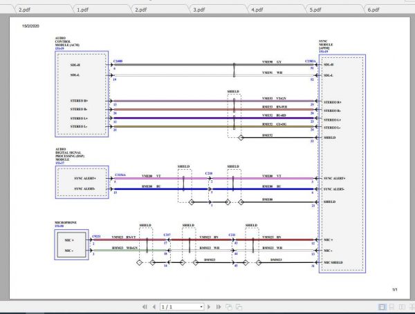
Task: Click connector label C2383A
Action: tap(310, 61)
